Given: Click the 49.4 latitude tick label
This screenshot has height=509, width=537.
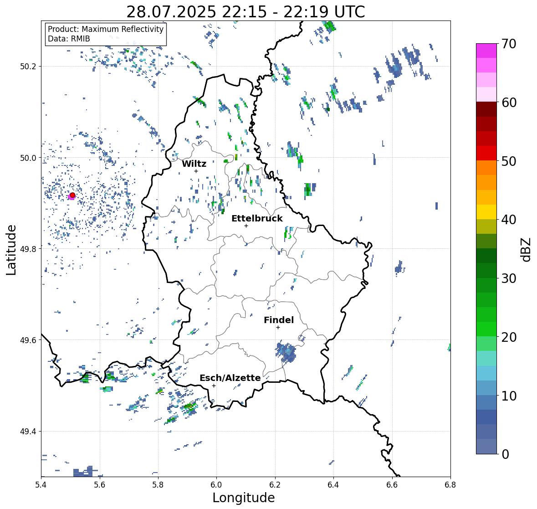Looking at the screenshot, I should (x=28, y=432).
